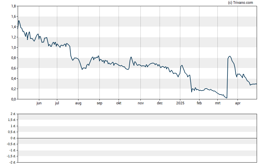
Task: Click the '1,5 d.' lower axis label
Action: pyautogui.click(x=12, y=120)
